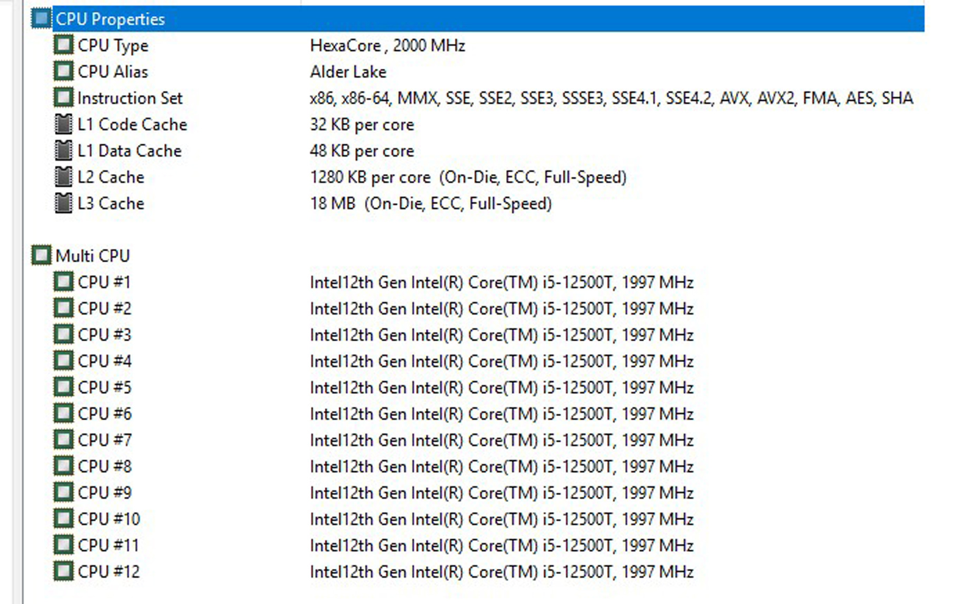This screenshot has height=604, width=962.
Task: Click the icon beside CPU #7
Action: 64,440
